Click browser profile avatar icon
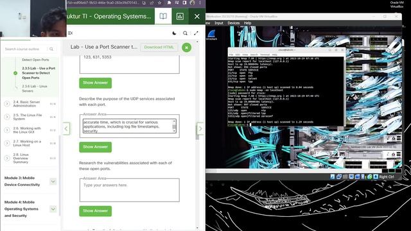The height and width of the screenshot is (231, 411). pos(193,3)
